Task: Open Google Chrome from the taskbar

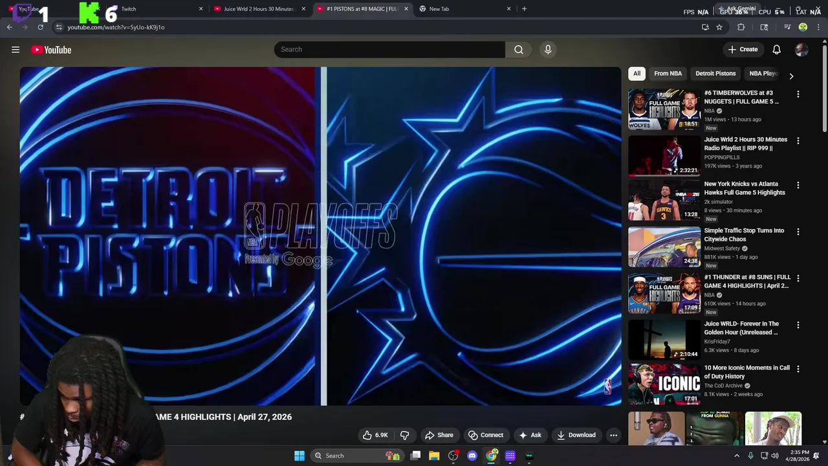Action: 492,456
